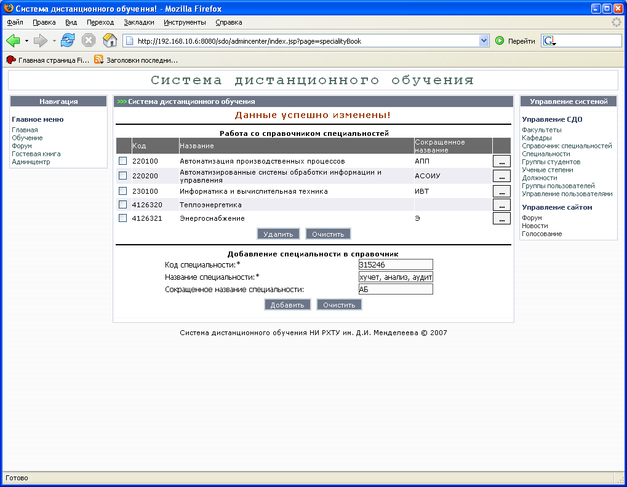Viewport: 627px width, 487px height.
Task: Open the Факультеты link
Action: coord(541,130)
